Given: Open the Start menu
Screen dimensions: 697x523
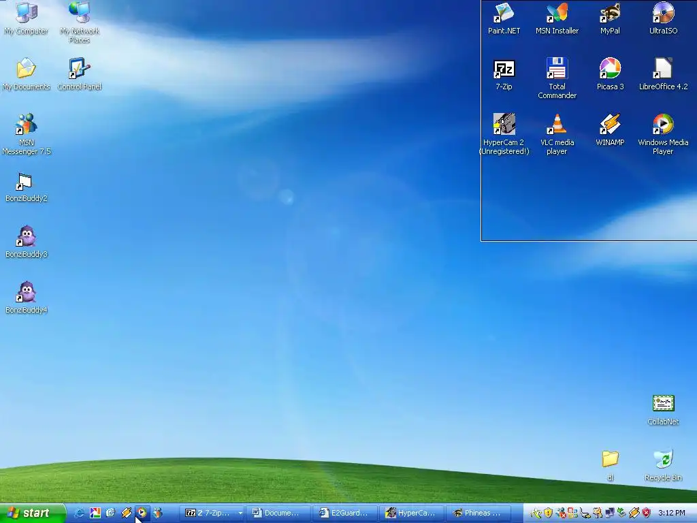Looking at the screenshot, I should (32, 513).
